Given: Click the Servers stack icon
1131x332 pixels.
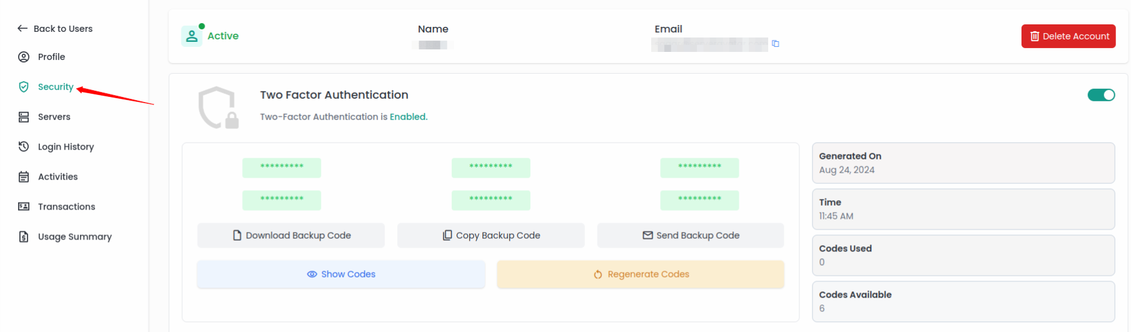Looking at the screenshot, I should pos(24,117).
